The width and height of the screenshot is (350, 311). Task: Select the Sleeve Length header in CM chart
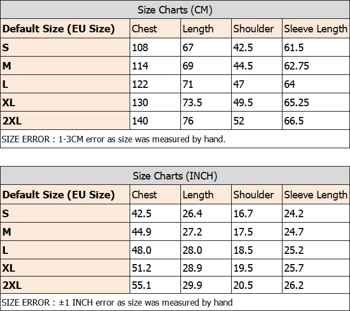(315, 29)
